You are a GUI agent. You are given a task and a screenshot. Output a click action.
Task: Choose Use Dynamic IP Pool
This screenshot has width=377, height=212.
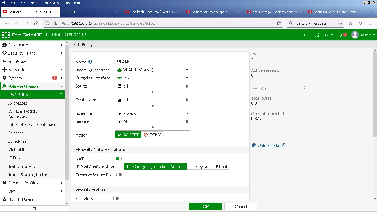pyautogui.click(x=208, y=166)
